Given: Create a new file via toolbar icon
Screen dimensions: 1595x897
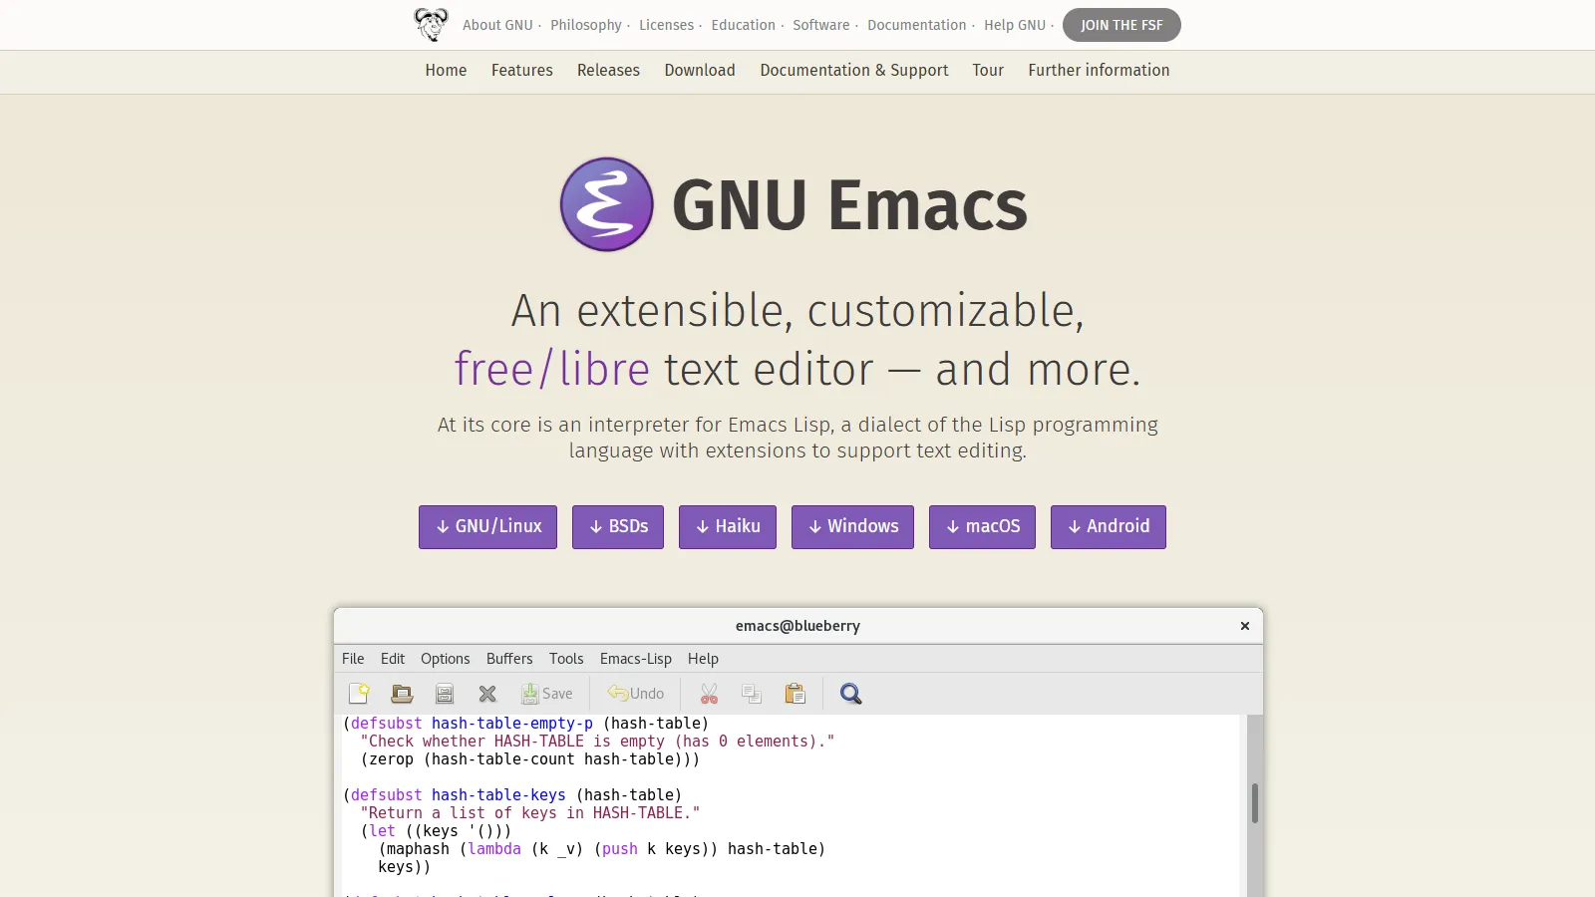Looking at the screenshot, I should pos(358,693).
